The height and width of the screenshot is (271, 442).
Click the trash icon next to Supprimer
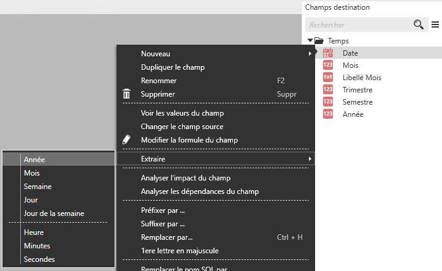coord(127,94)
